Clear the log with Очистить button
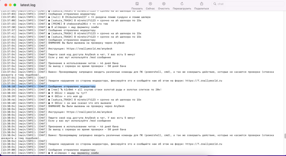 tap(164, 6)
